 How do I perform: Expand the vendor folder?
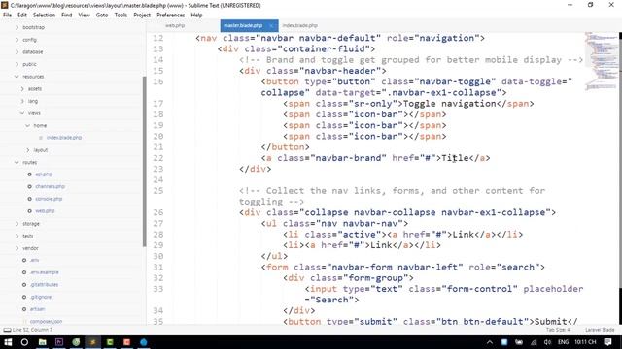17,248
